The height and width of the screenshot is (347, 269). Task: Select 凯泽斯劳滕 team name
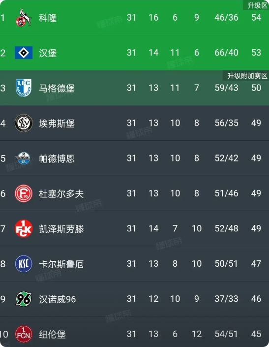pos(61,229)
